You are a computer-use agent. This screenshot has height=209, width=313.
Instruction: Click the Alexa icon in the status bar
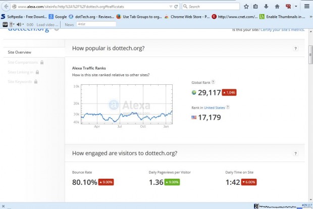tap(256, 205)
